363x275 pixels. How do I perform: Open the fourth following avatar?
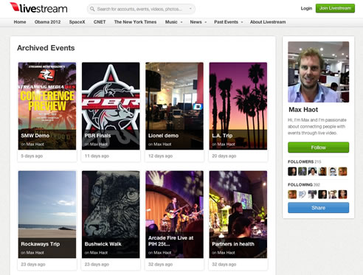pyautogui.click(x=322, y=195)
